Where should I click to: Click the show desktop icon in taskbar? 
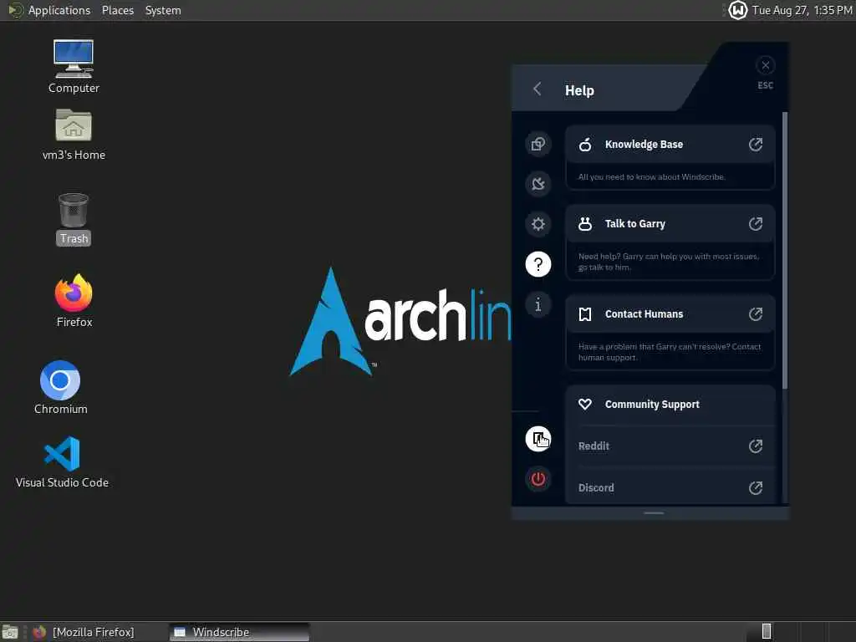coord(10,632)
